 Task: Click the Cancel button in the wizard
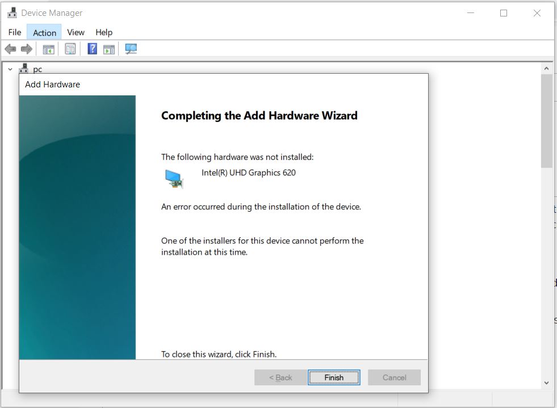[x=394, y=377]
